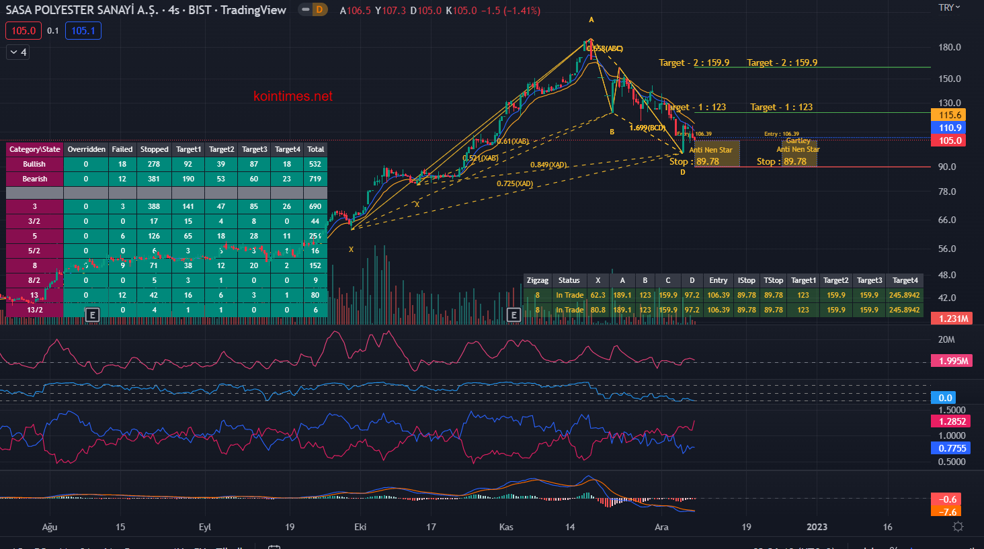Screen dimensions: 984x549
Task: Click the Zigzag column header
Action: click(x=538, y=280)
